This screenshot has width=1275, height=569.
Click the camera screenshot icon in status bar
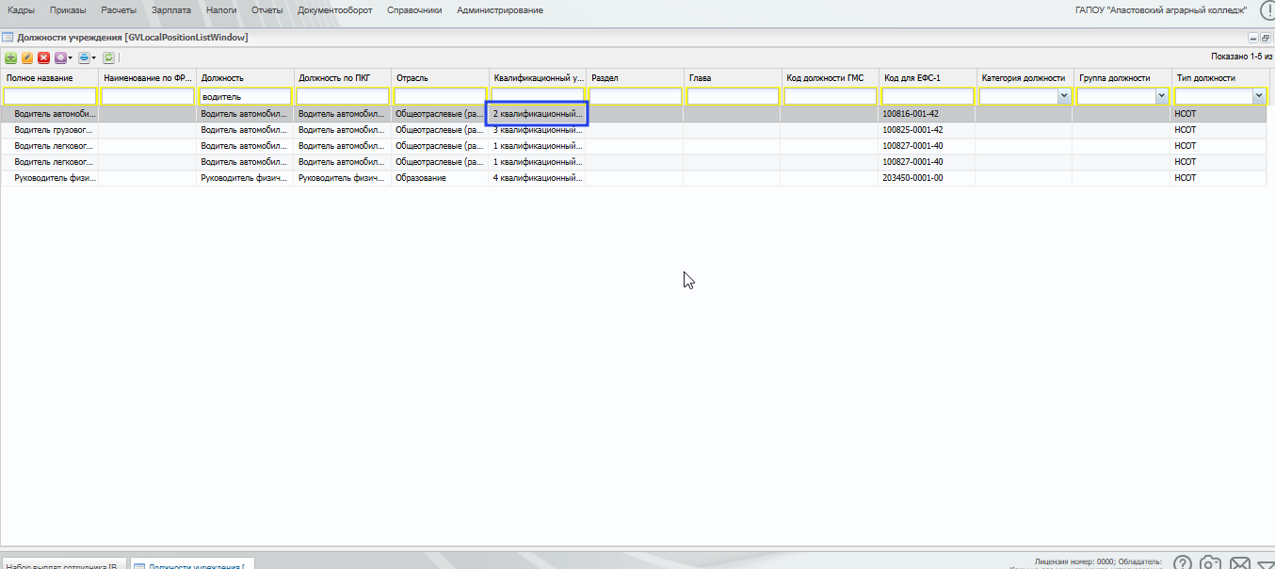(1211, 563)
